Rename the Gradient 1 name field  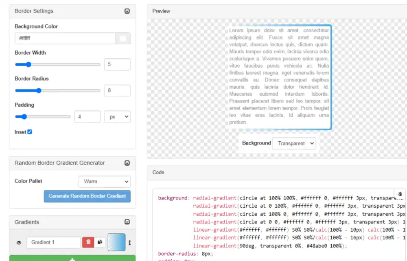pyautogui.click(x=53, y=242)
